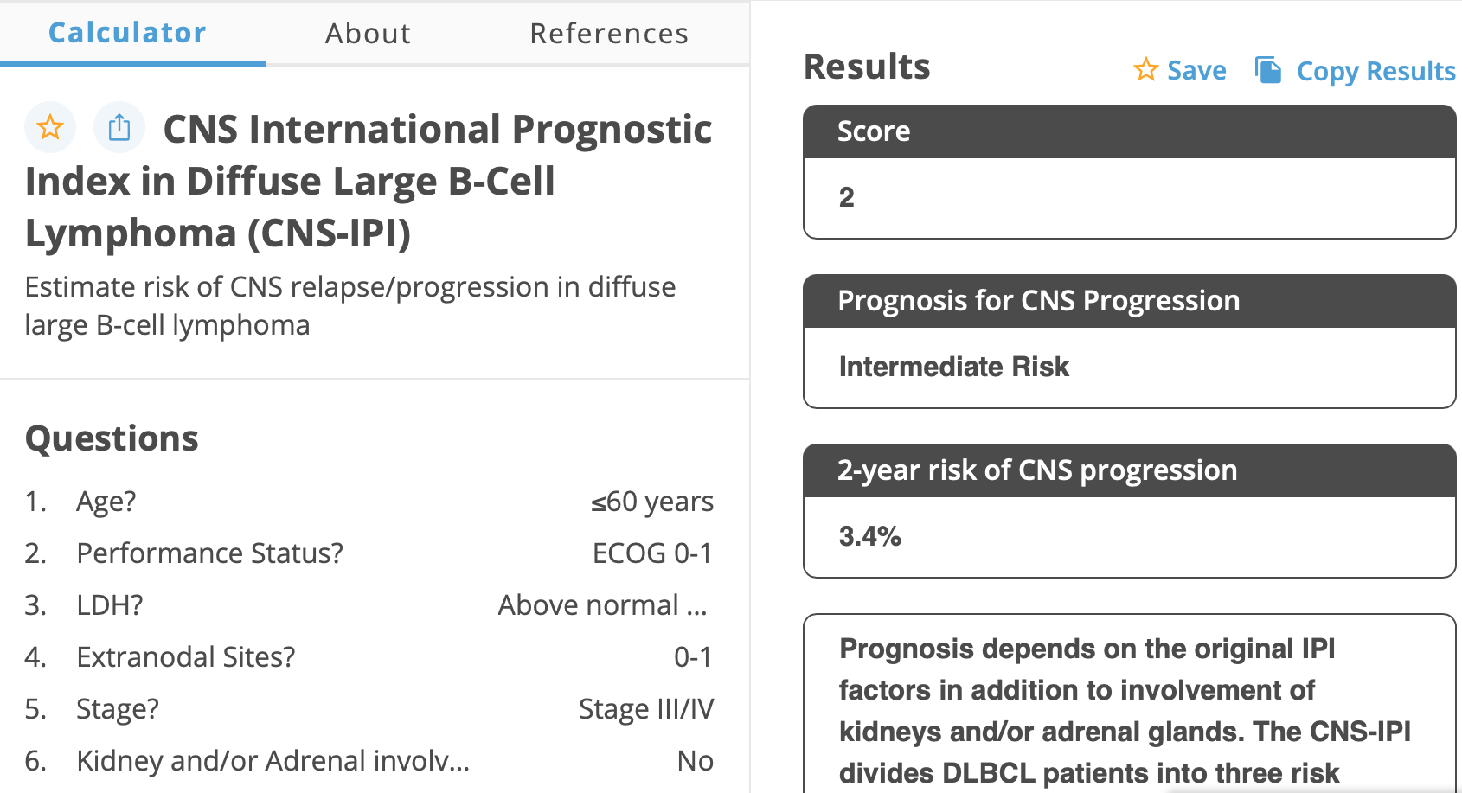
Task: Change Performance Status value ECOG 0-1
Action: [x=651, y=553]
